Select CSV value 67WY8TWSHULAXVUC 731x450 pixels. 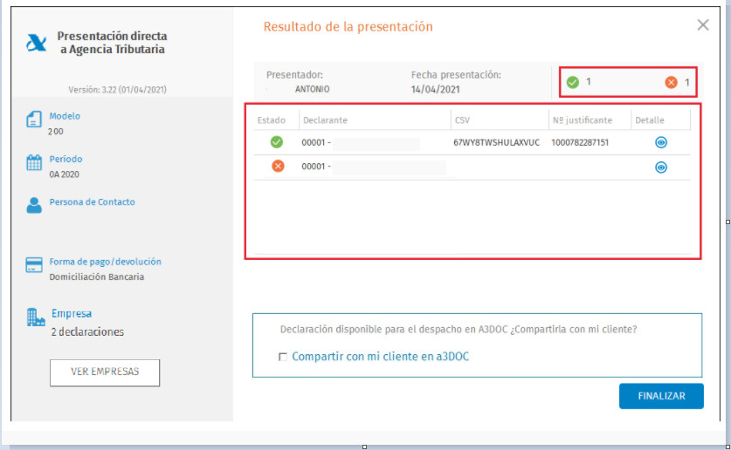496,142
